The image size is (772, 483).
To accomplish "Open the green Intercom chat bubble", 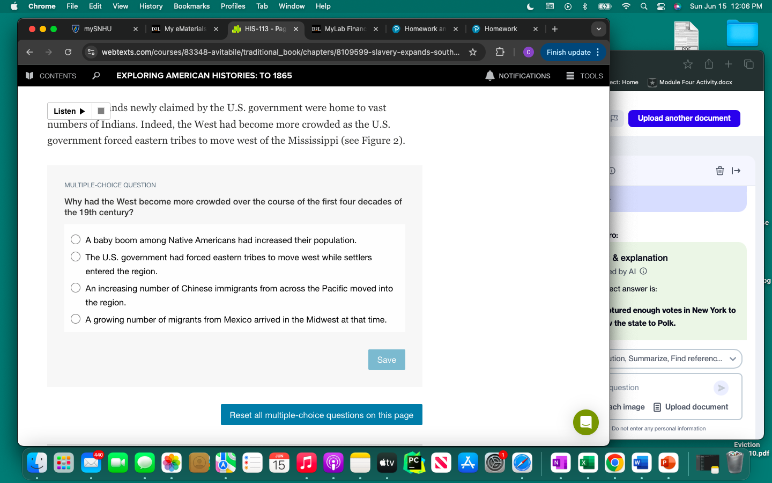I will coord(585,422).
